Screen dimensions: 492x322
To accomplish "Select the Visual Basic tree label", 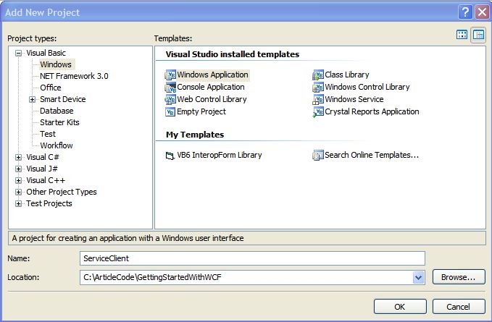I will coord(46,53).
